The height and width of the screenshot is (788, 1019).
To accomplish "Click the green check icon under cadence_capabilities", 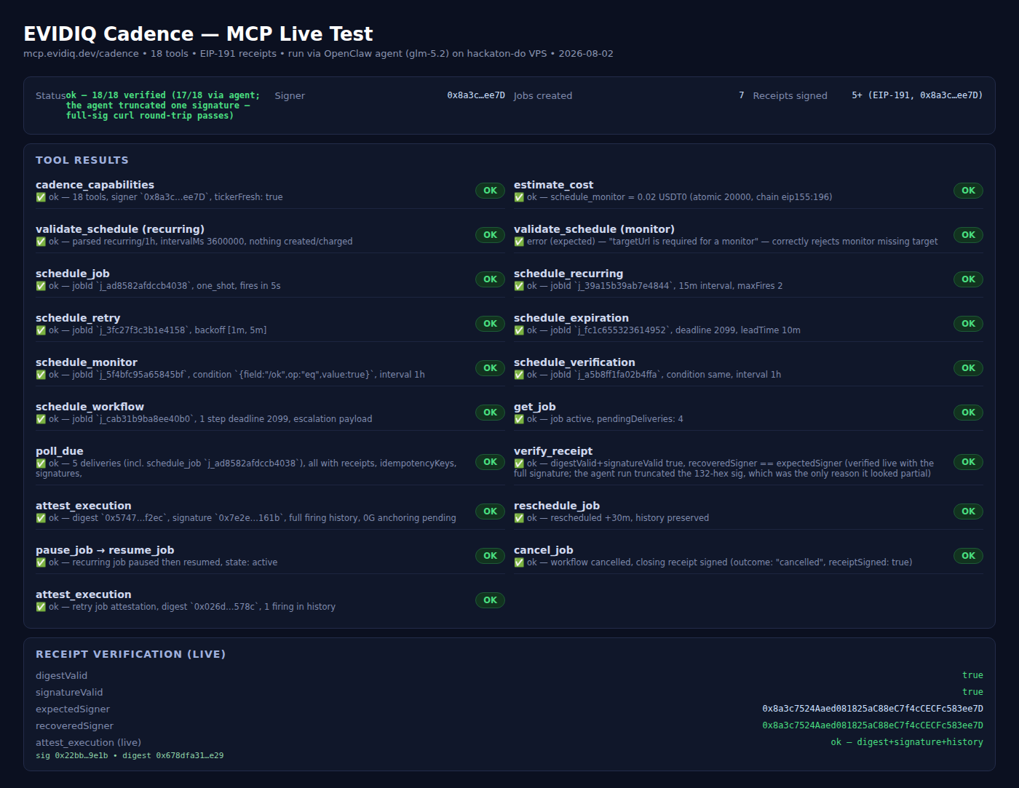I will (x=41, y=197).
